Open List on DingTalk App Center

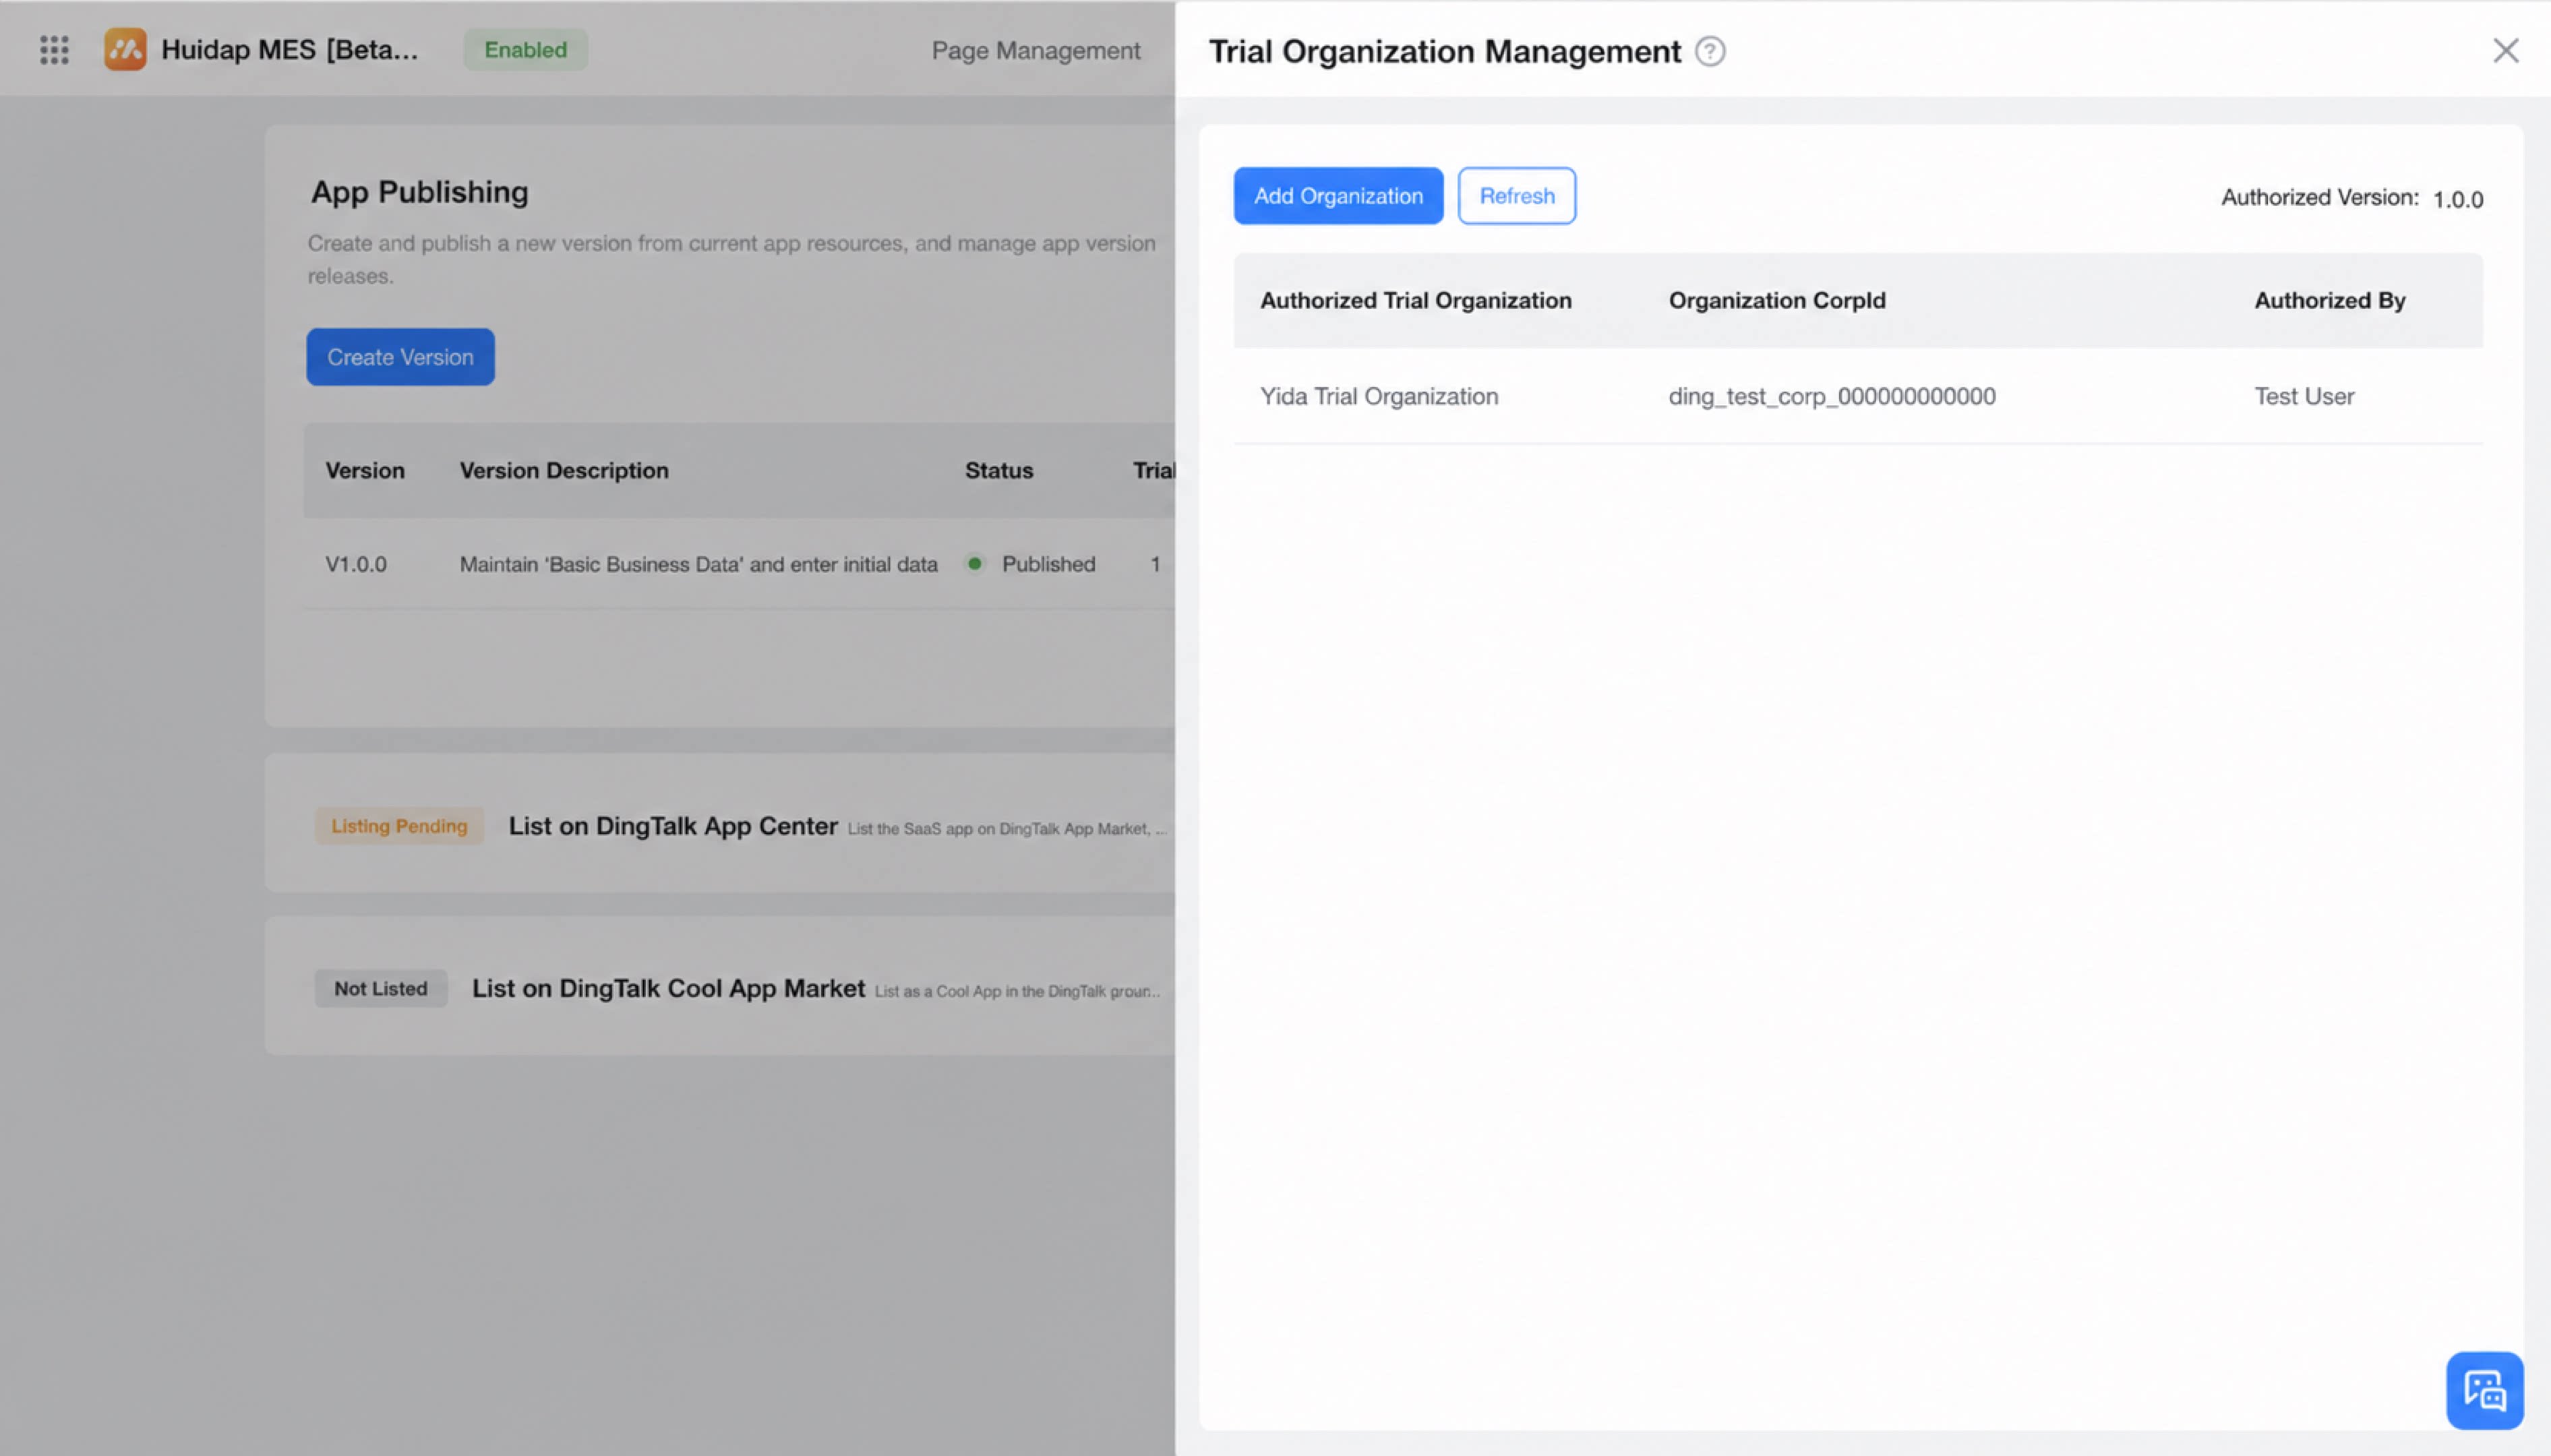point(673,826)
